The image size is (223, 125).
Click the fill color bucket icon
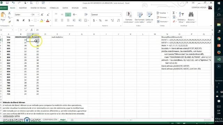tap(41, 20)
